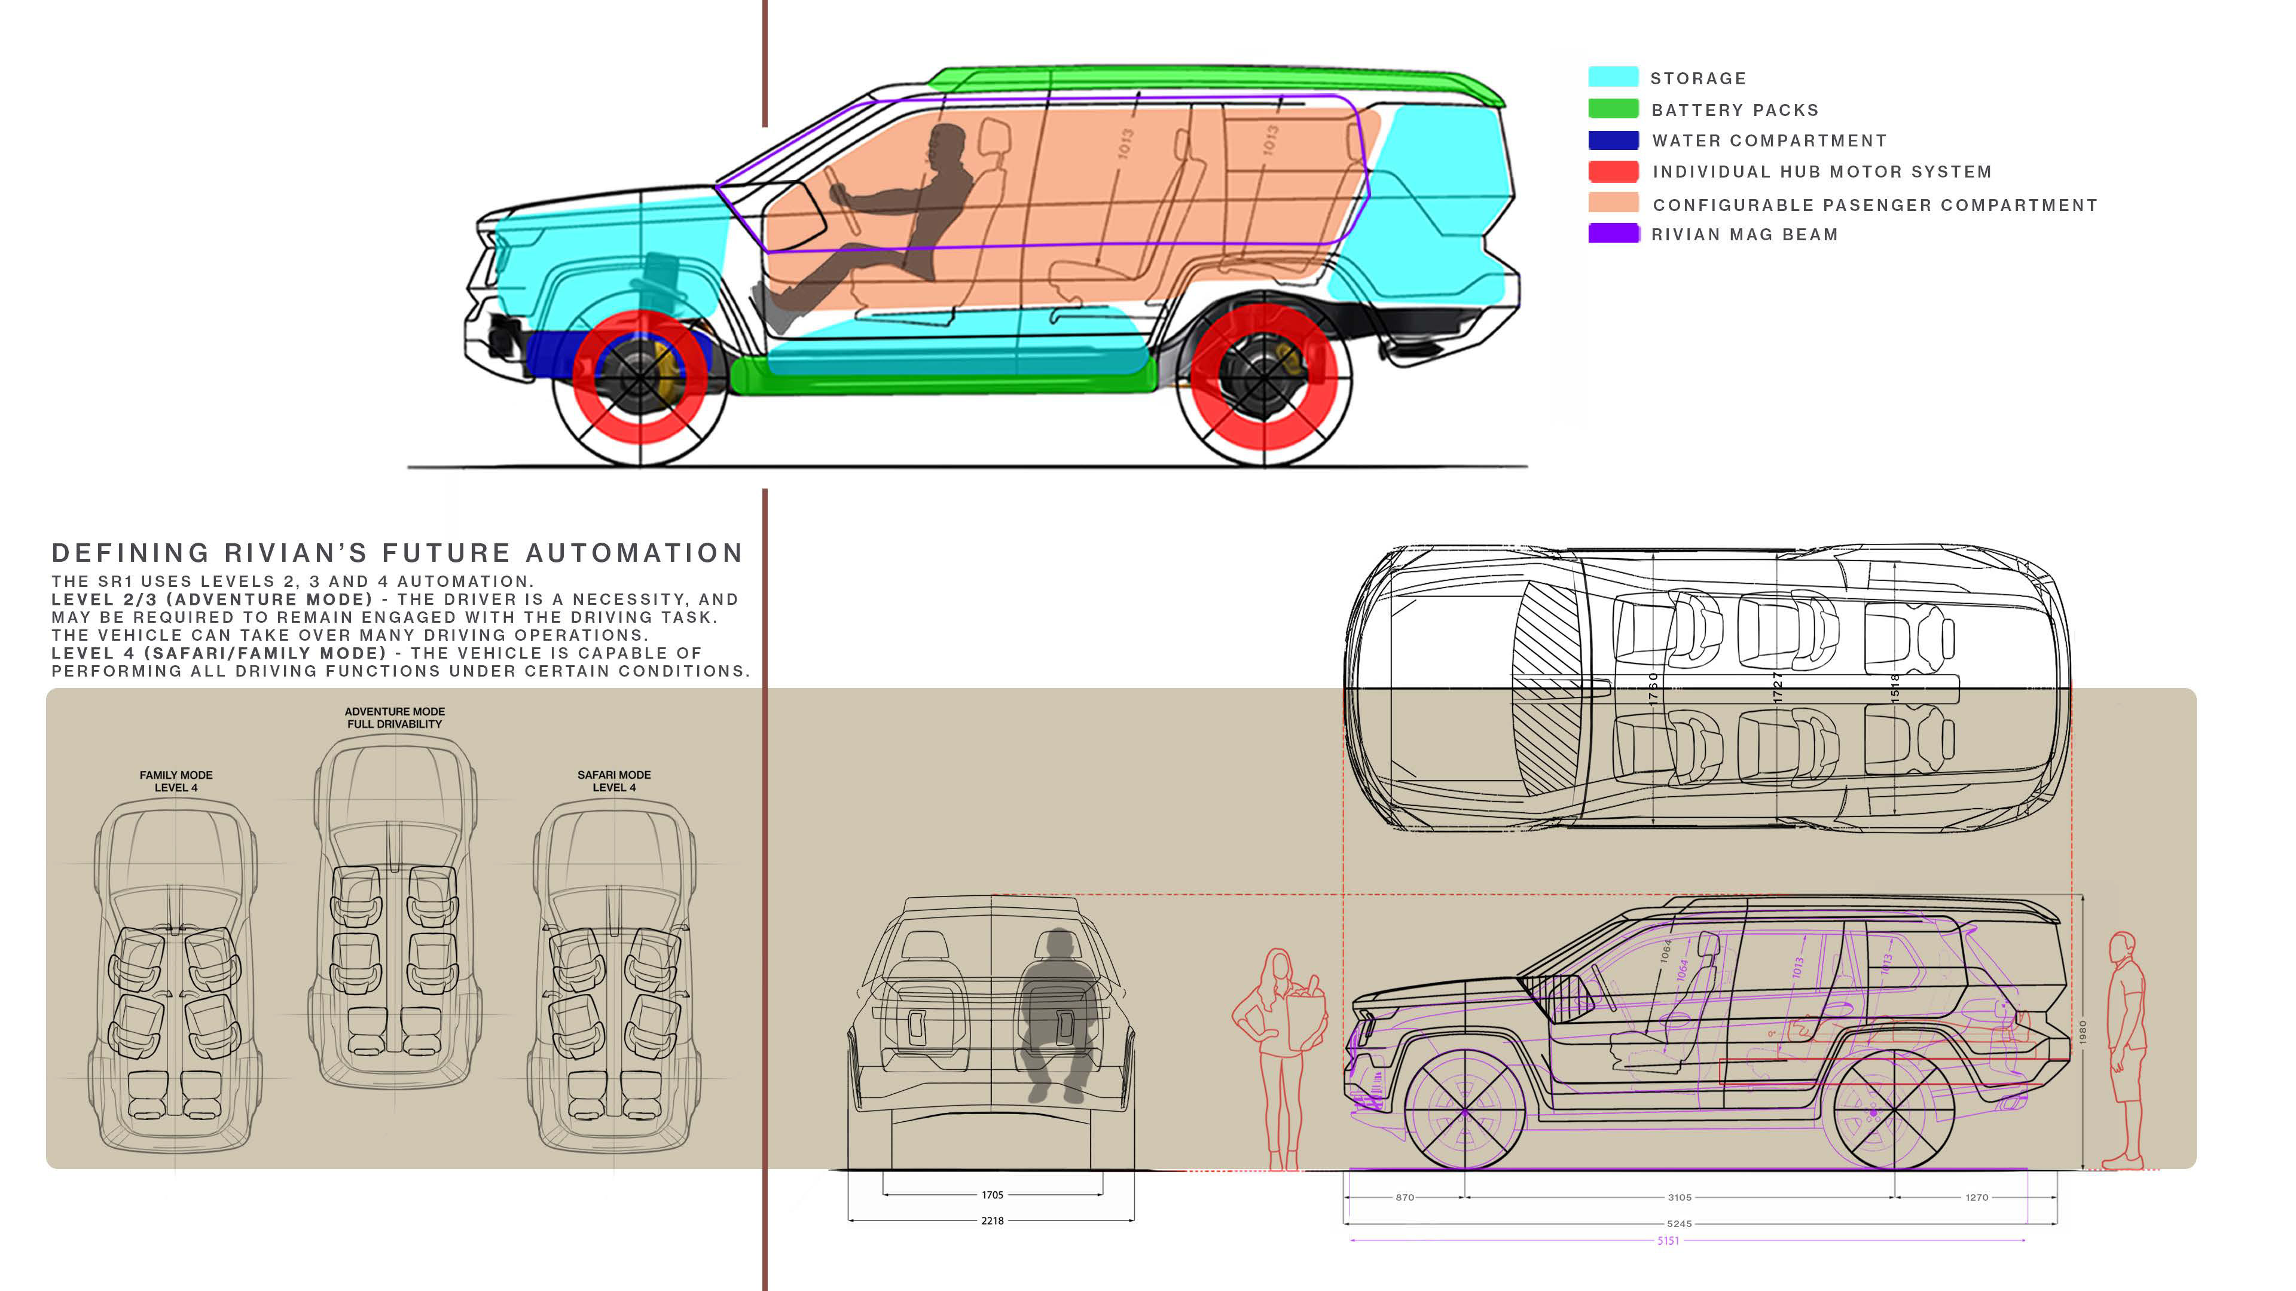Click the large top-view plan drawing with seat rows
The width and height of the screenshot is (2296, 1291).
[1707, 688]
